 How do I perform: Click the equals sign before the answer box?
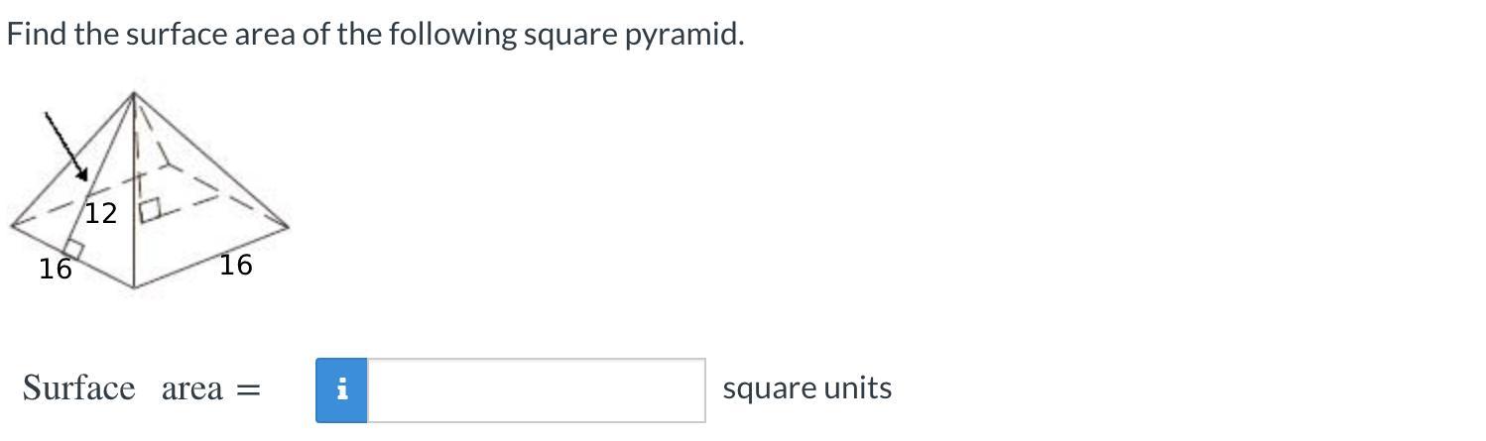248,389
